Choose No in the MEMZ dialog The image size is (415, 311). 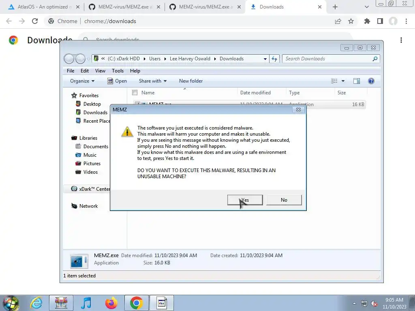pyautogui.click(x=284, y=200)
